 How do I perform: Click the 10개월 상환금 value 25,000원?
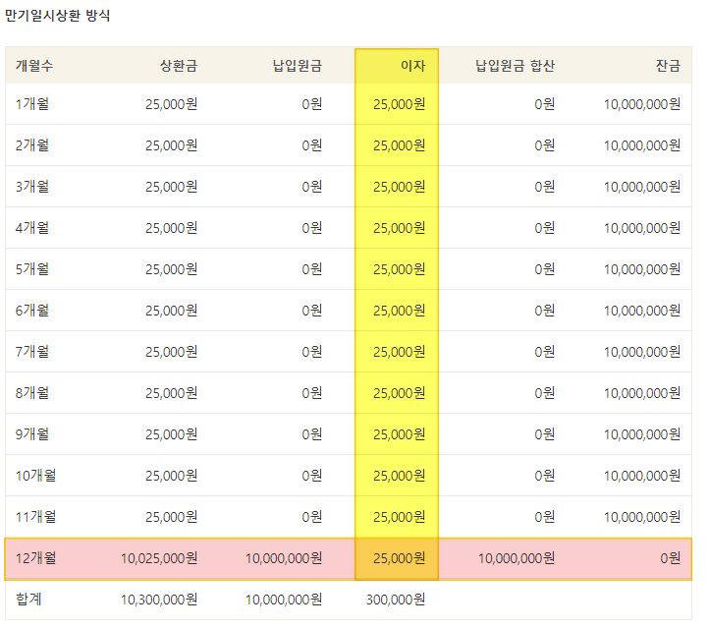[172, 476]
